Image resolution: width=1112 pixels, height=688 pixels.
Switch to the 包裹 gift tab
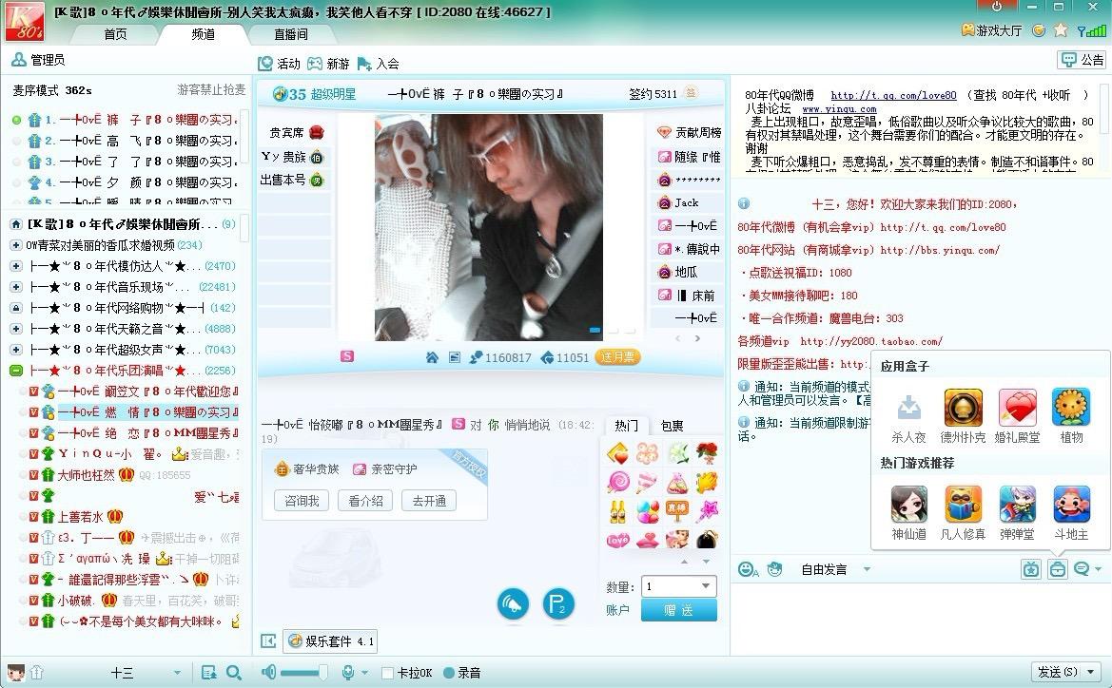pyautogui.click(x=673, y=426)
